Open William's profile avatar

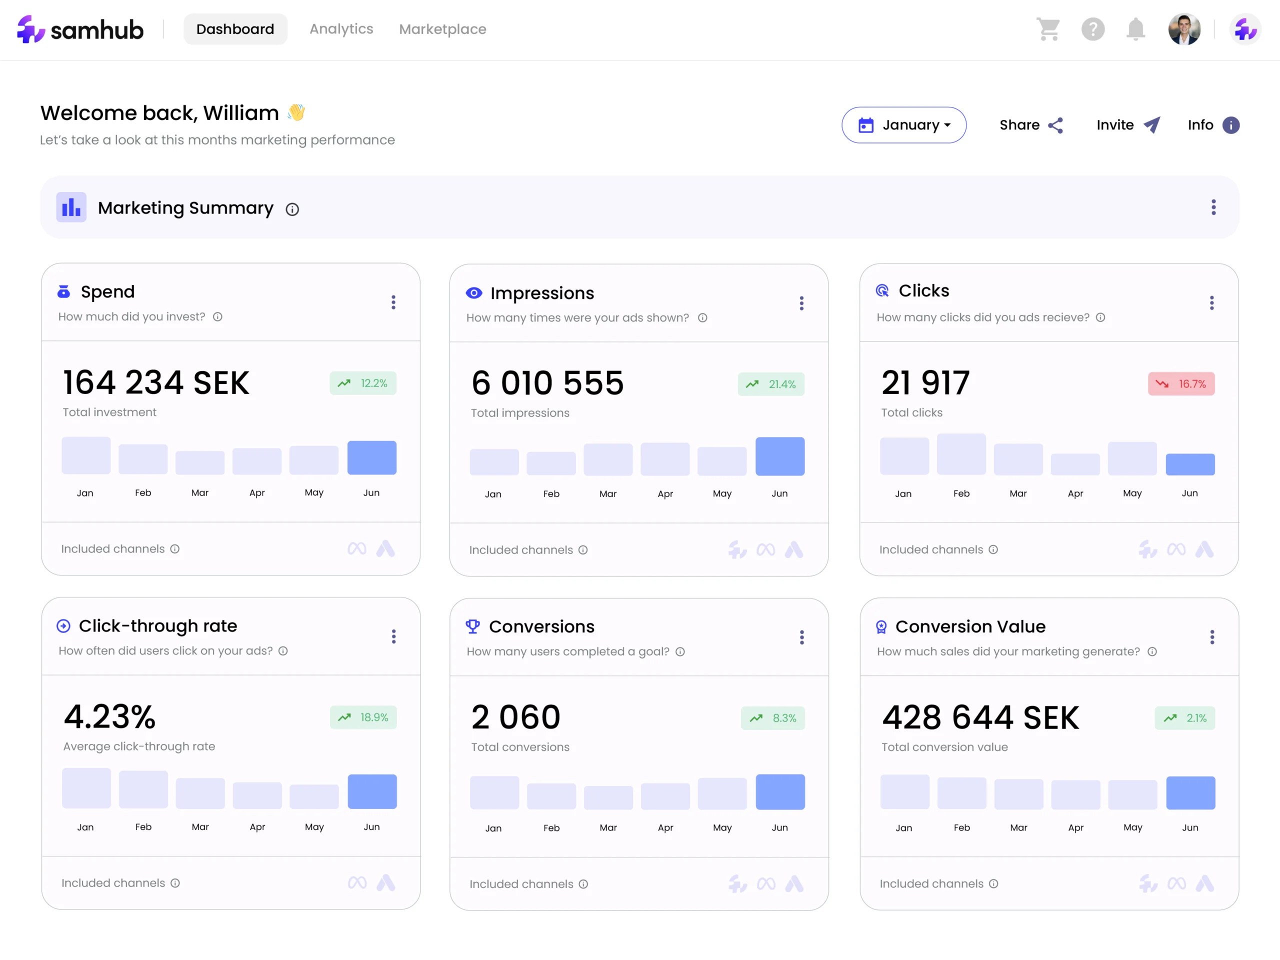coord(1184,29)
